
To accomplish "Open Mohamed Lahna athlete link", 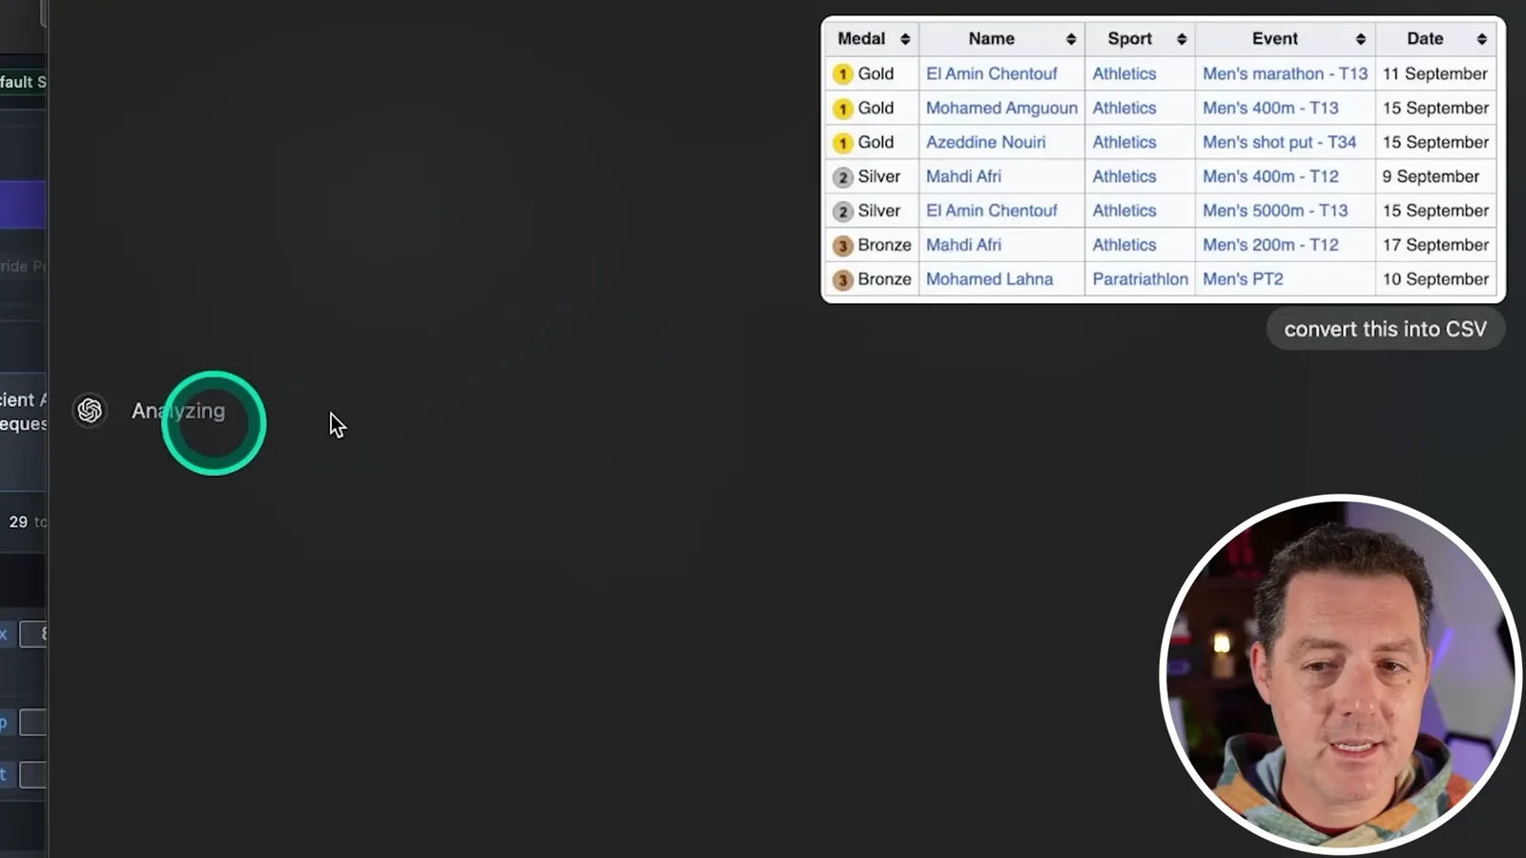I will click(989, 279).
